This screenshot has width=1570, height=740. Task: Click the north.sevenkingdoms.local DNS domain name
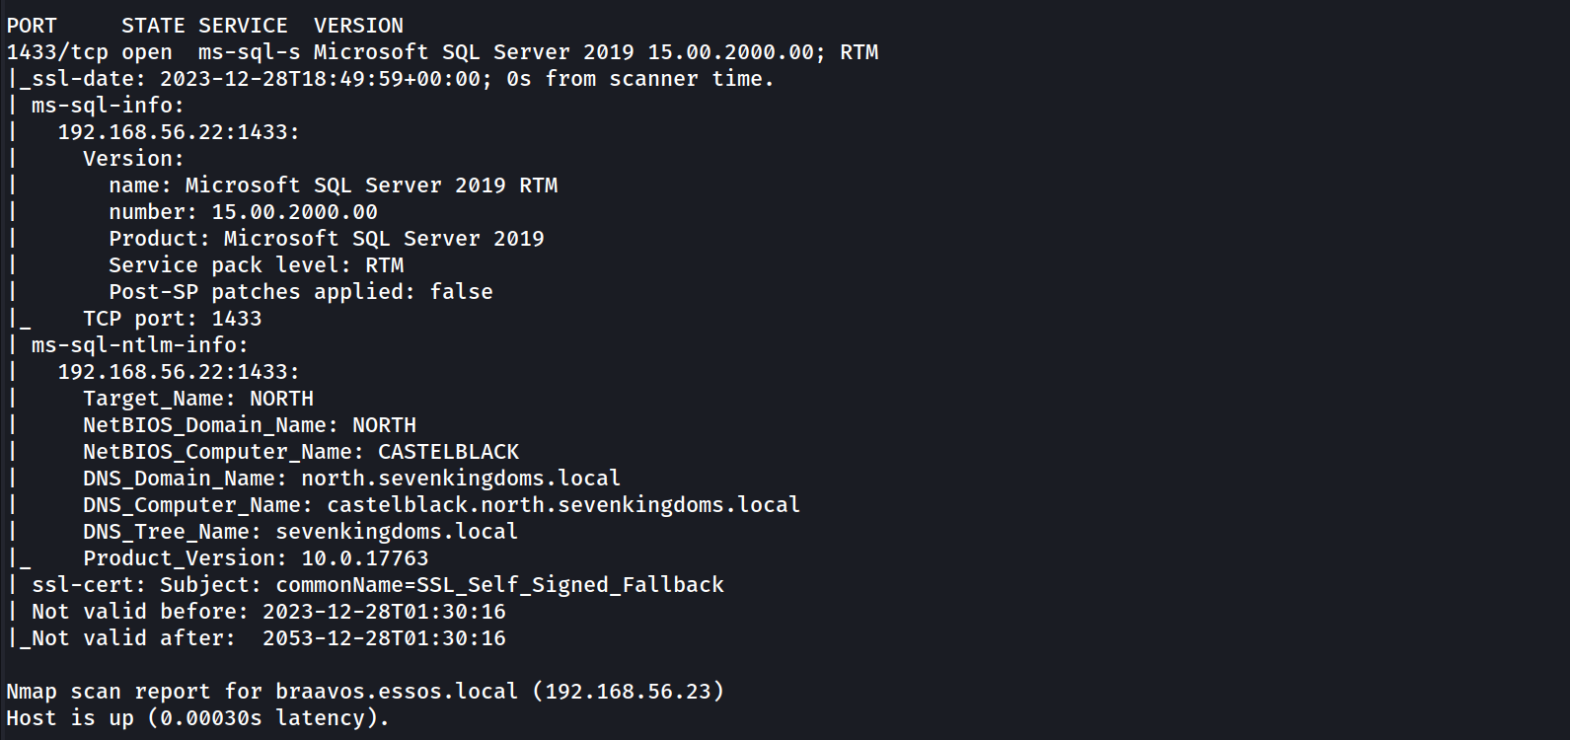(461, 479)
